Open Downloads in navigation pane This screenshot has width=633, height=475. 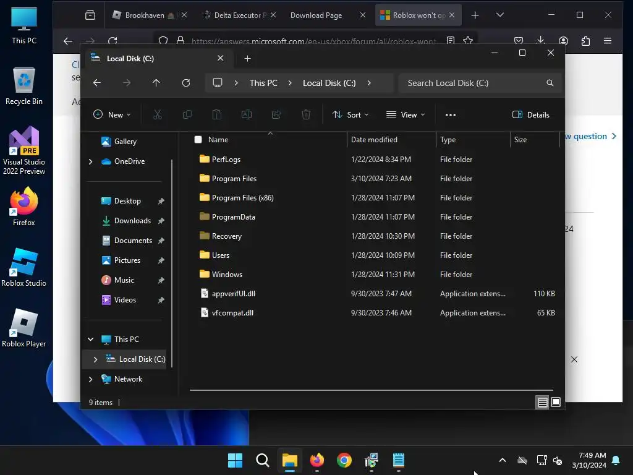[132, 221]
